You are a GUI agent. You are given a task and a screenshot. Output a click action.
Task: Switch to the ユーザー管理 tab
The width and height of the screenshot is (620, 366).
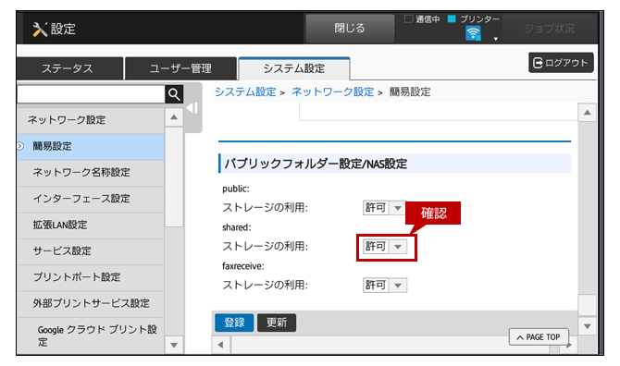click(180, 68)
